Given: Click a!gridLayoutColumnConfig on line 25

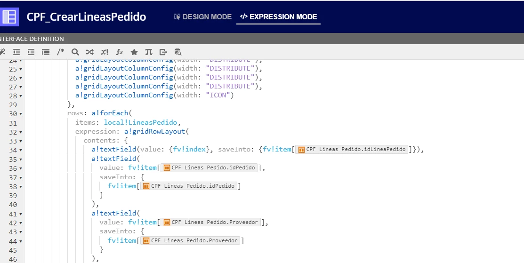Looking at the screenshot, I should pyautogui.click(x=124, y=68).
